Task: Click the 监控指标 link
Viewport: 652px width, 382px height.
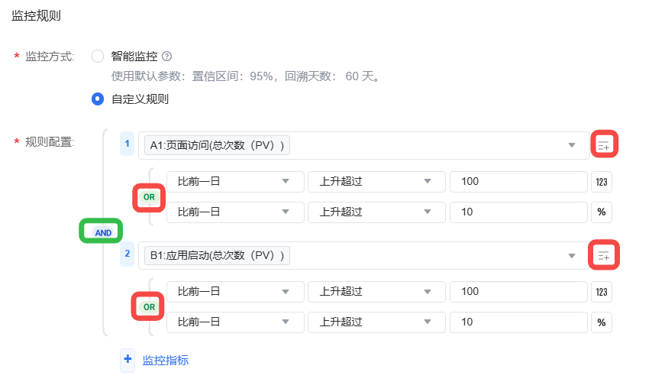Action: click(166, 360)
